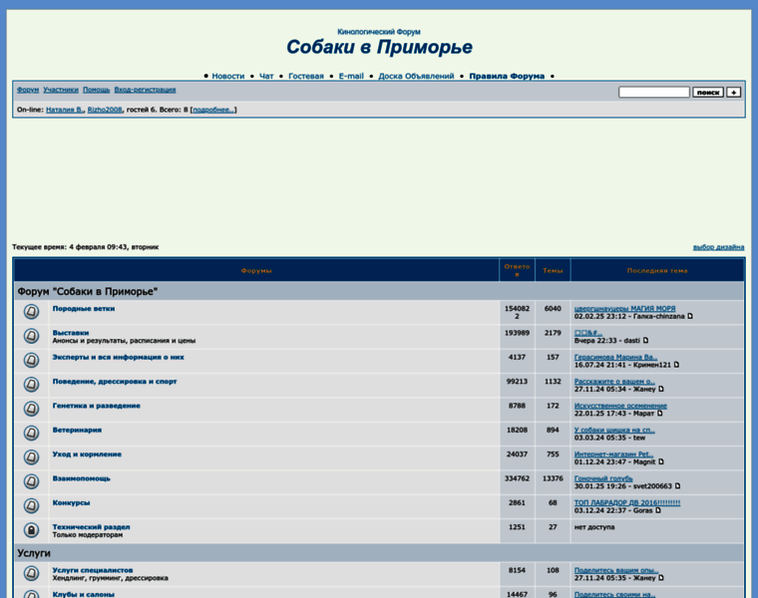Go to Правила Форума in top navigation
Viewport: 758px width, 598px height.
click(507, 76)
